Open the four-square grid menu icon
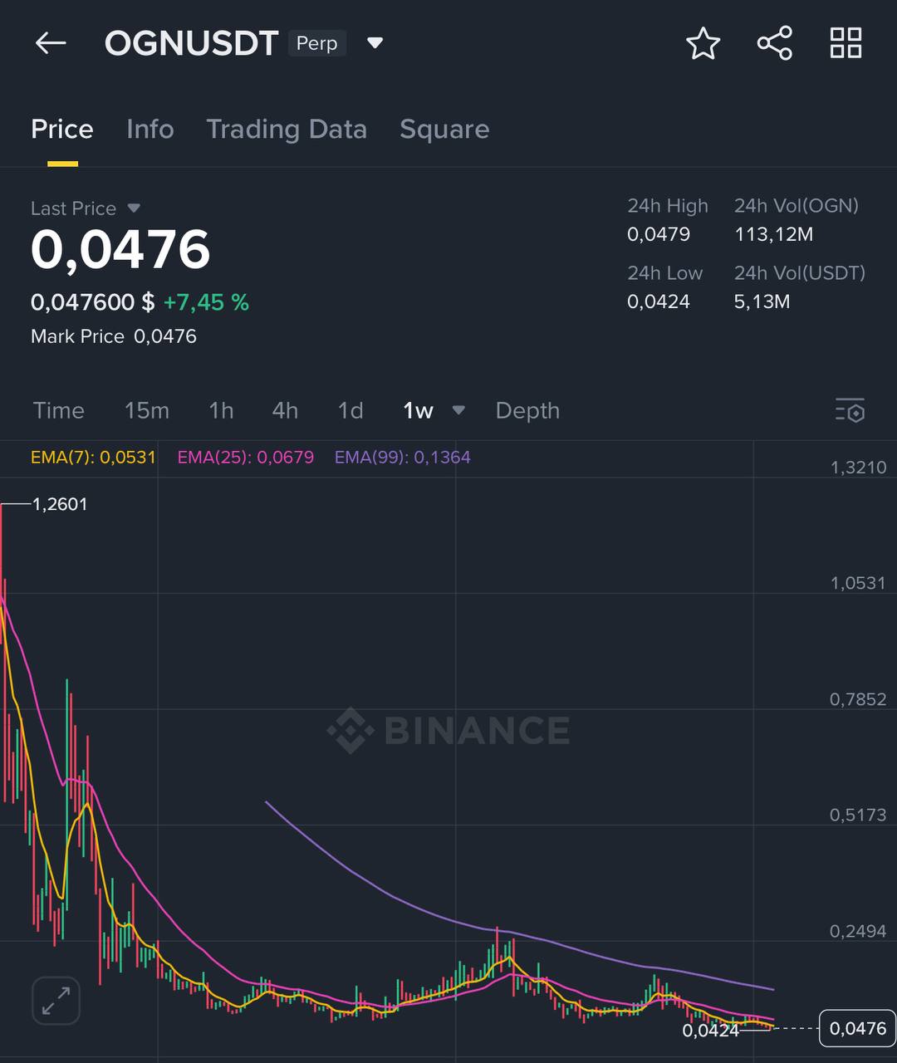 (846, 43)
